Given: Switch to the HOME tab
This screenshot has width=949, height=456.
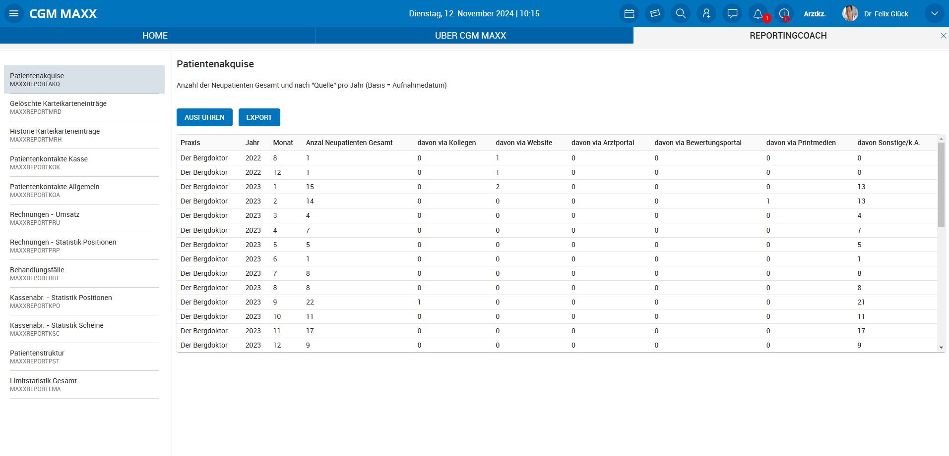Looking at the screenshot, I should coord(155,36).
